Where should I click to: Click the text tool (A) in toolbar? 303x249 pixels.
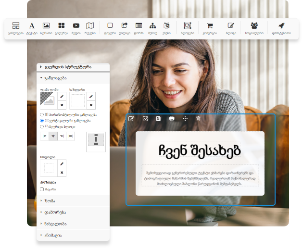32,26
